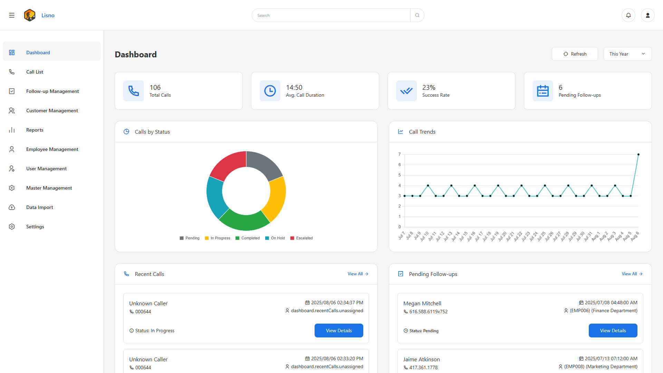Screen dimensions: 663x373
Task: Click the Lisno logo
Action: tap(30, 15)
